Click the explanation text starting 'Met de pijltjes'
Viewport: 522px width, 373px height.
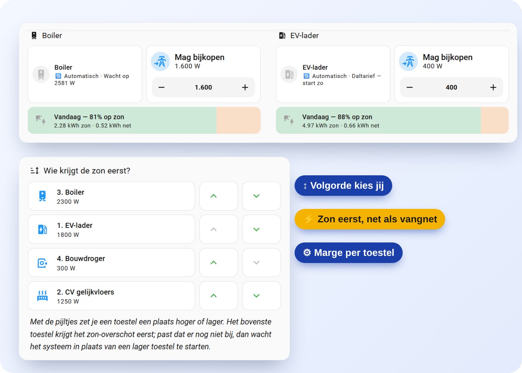[151, 334]
